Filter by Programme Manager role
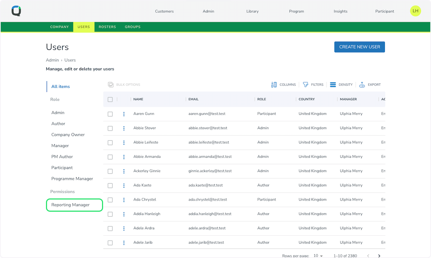 click(72, 179)
